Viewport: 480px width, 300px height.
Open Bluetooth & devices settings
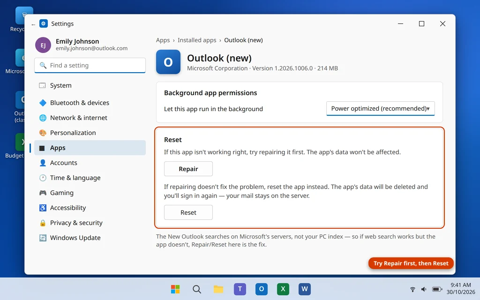(x=90, y=103)
